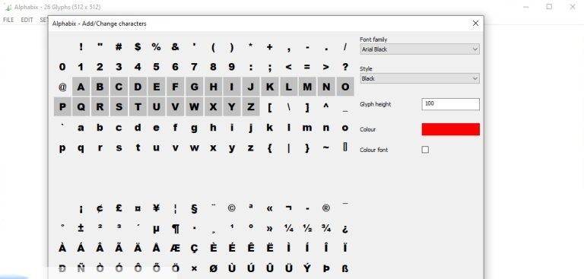Image resolution: width=584 pixels, height=279 pixels.
Task: Select the opening curly brace glyph
Action: pyautogui.click(x=270, y=147)
